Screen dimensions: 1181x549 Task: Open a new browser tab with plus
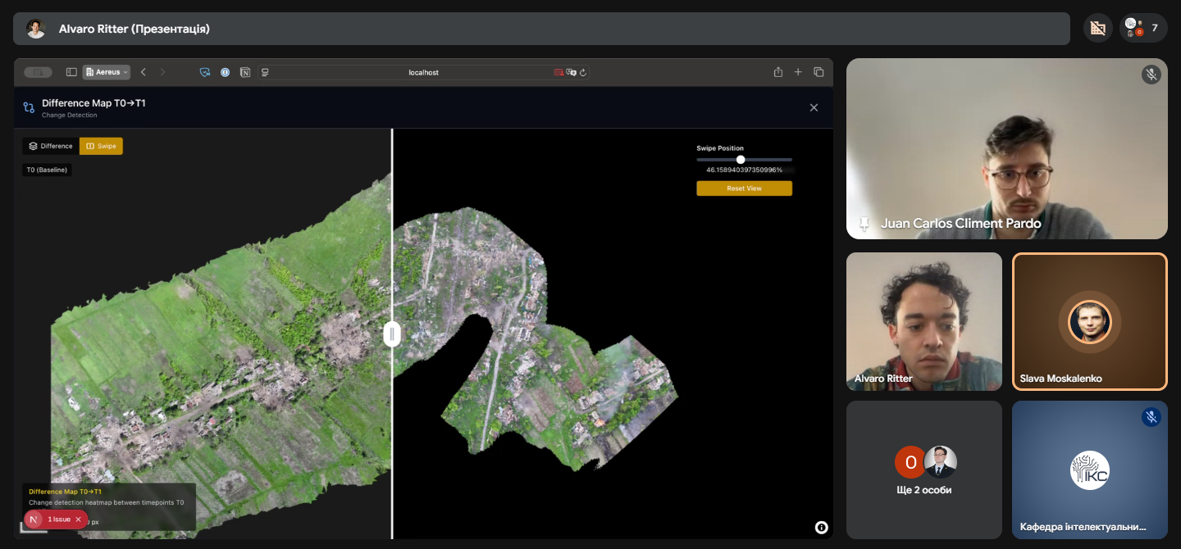coord(798,72)
